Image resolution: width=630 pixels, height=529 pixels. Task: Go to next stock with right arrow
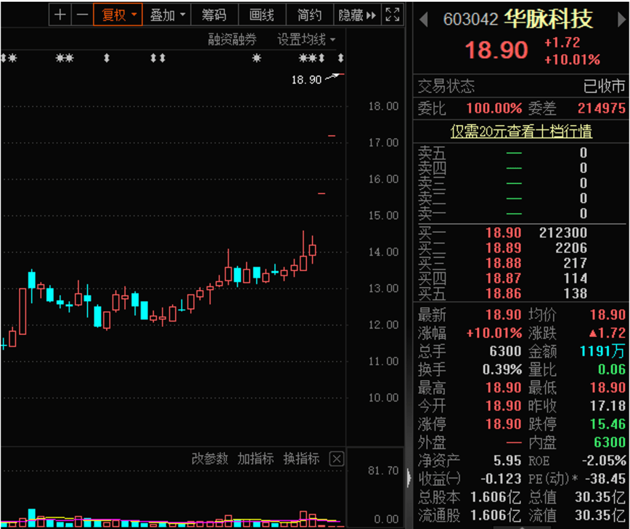click(x=622, y=19)
